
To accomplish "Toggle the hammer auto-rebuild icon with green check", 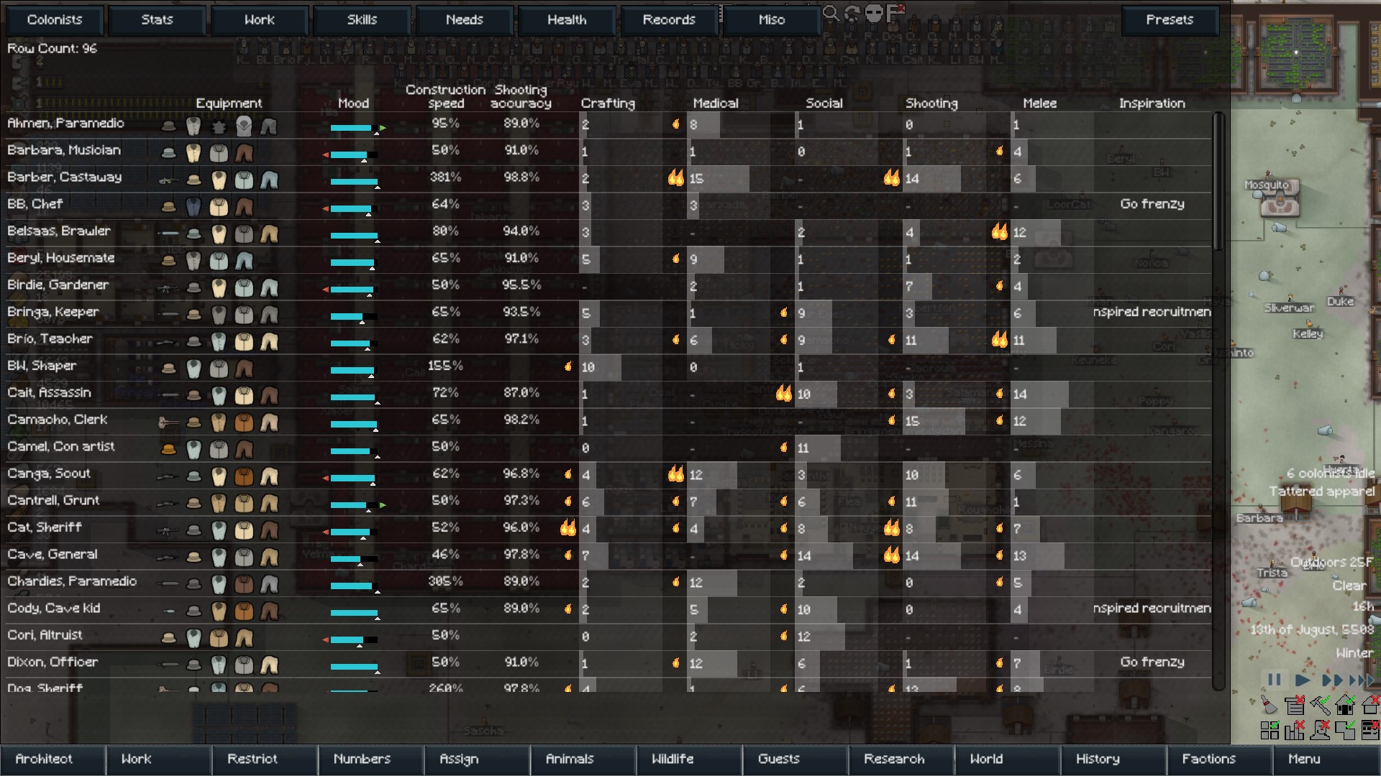I will [x=1320, y=705].
